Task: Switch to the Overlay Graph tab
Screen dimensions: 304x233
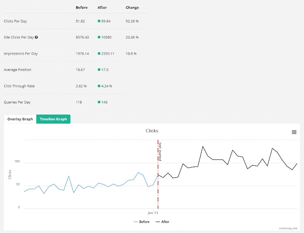Action: (x=20, y=119)
